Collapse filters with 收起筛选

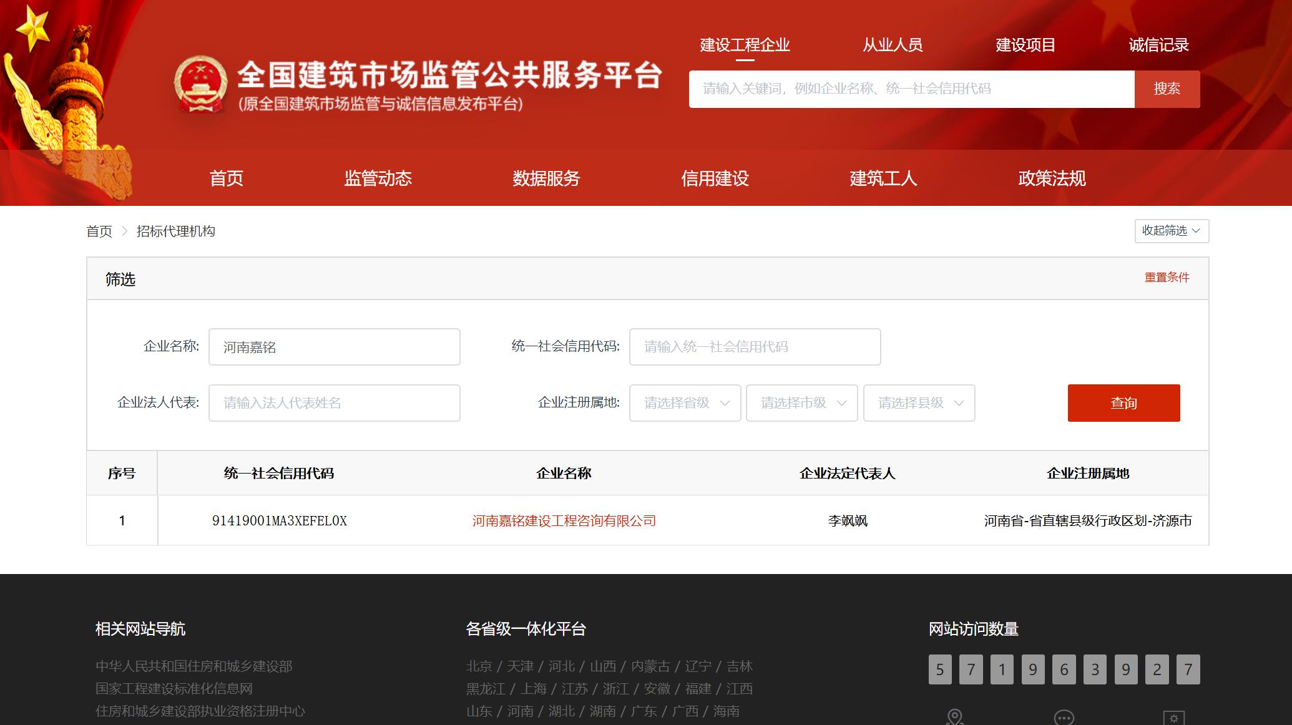click(1172, 231)
